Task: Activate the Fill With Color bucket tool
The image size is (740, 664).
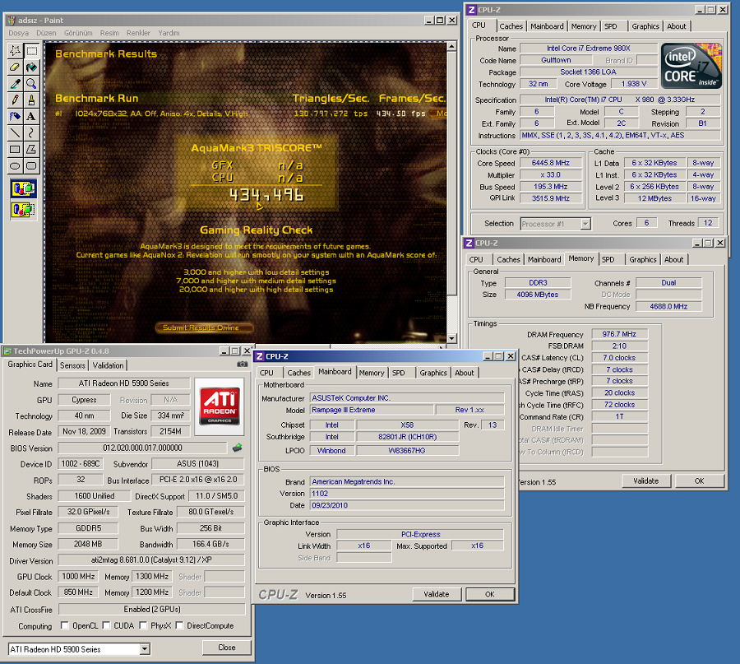Action: point(31,67)
